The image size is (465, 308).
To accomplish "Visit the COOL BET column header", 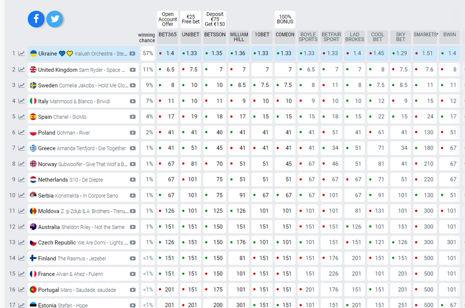I will pyautogui.click(x=377, y=37).
